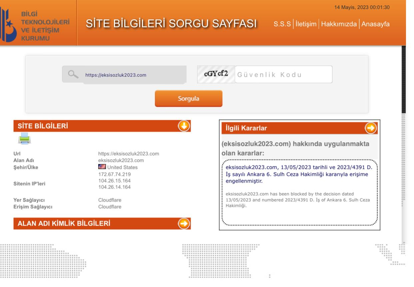Click the İlgili Kararlar header title

coord(246,128)
